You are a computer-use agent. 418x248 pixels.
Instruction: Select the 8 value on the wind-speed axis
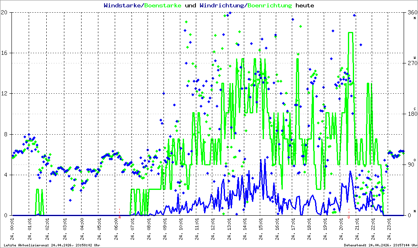pos(6,134)
